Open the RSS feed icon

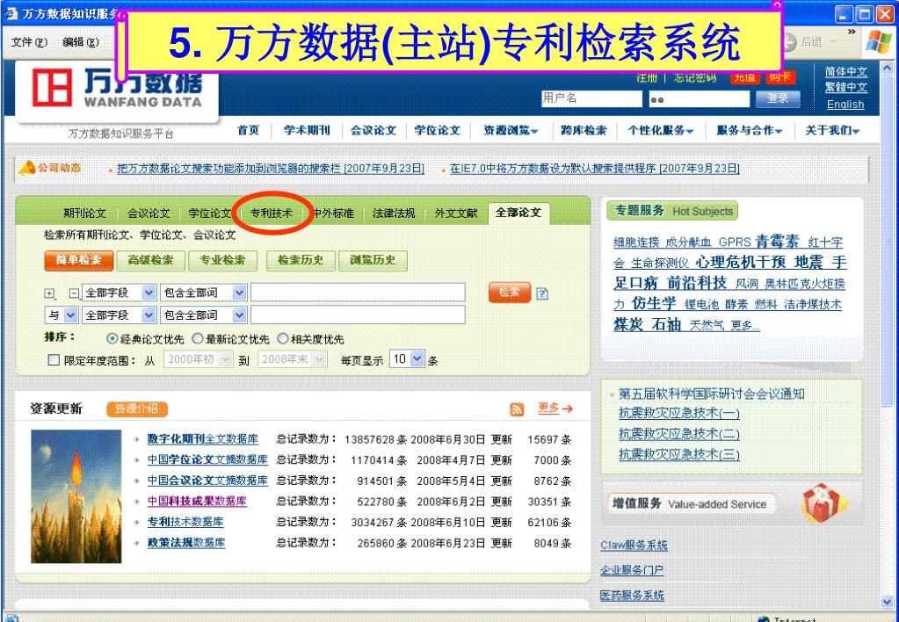[517, 409]
